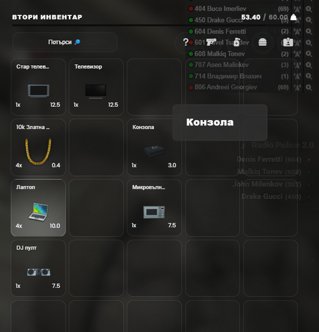The width and height of the screenshot is (319, 332).
Task: Click the question mark filter icon
Action: click(186, 42)
